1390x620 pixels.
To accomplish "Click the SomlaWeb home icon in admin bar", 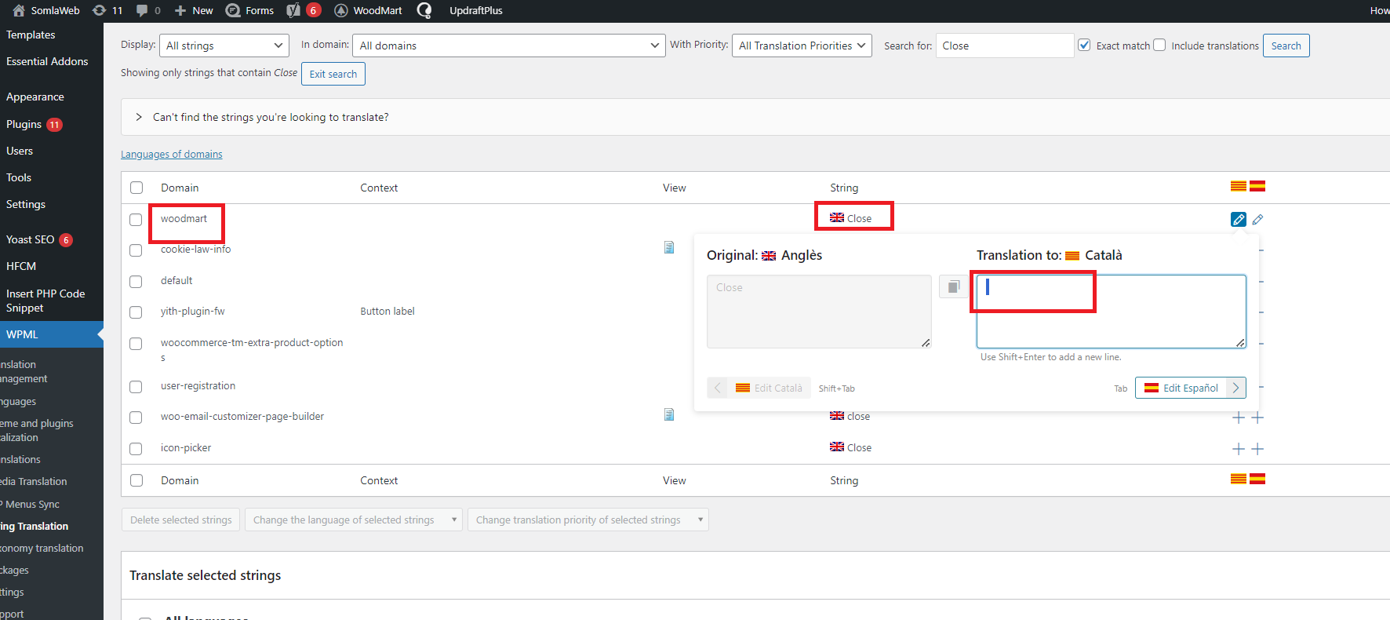I will tap(19, 10).
